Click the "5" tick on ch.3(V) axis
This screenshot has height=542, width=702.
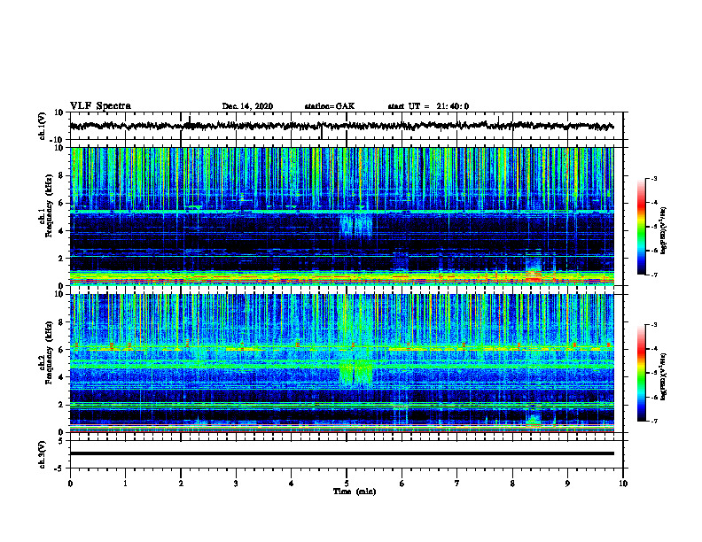(x=62, y=441)
